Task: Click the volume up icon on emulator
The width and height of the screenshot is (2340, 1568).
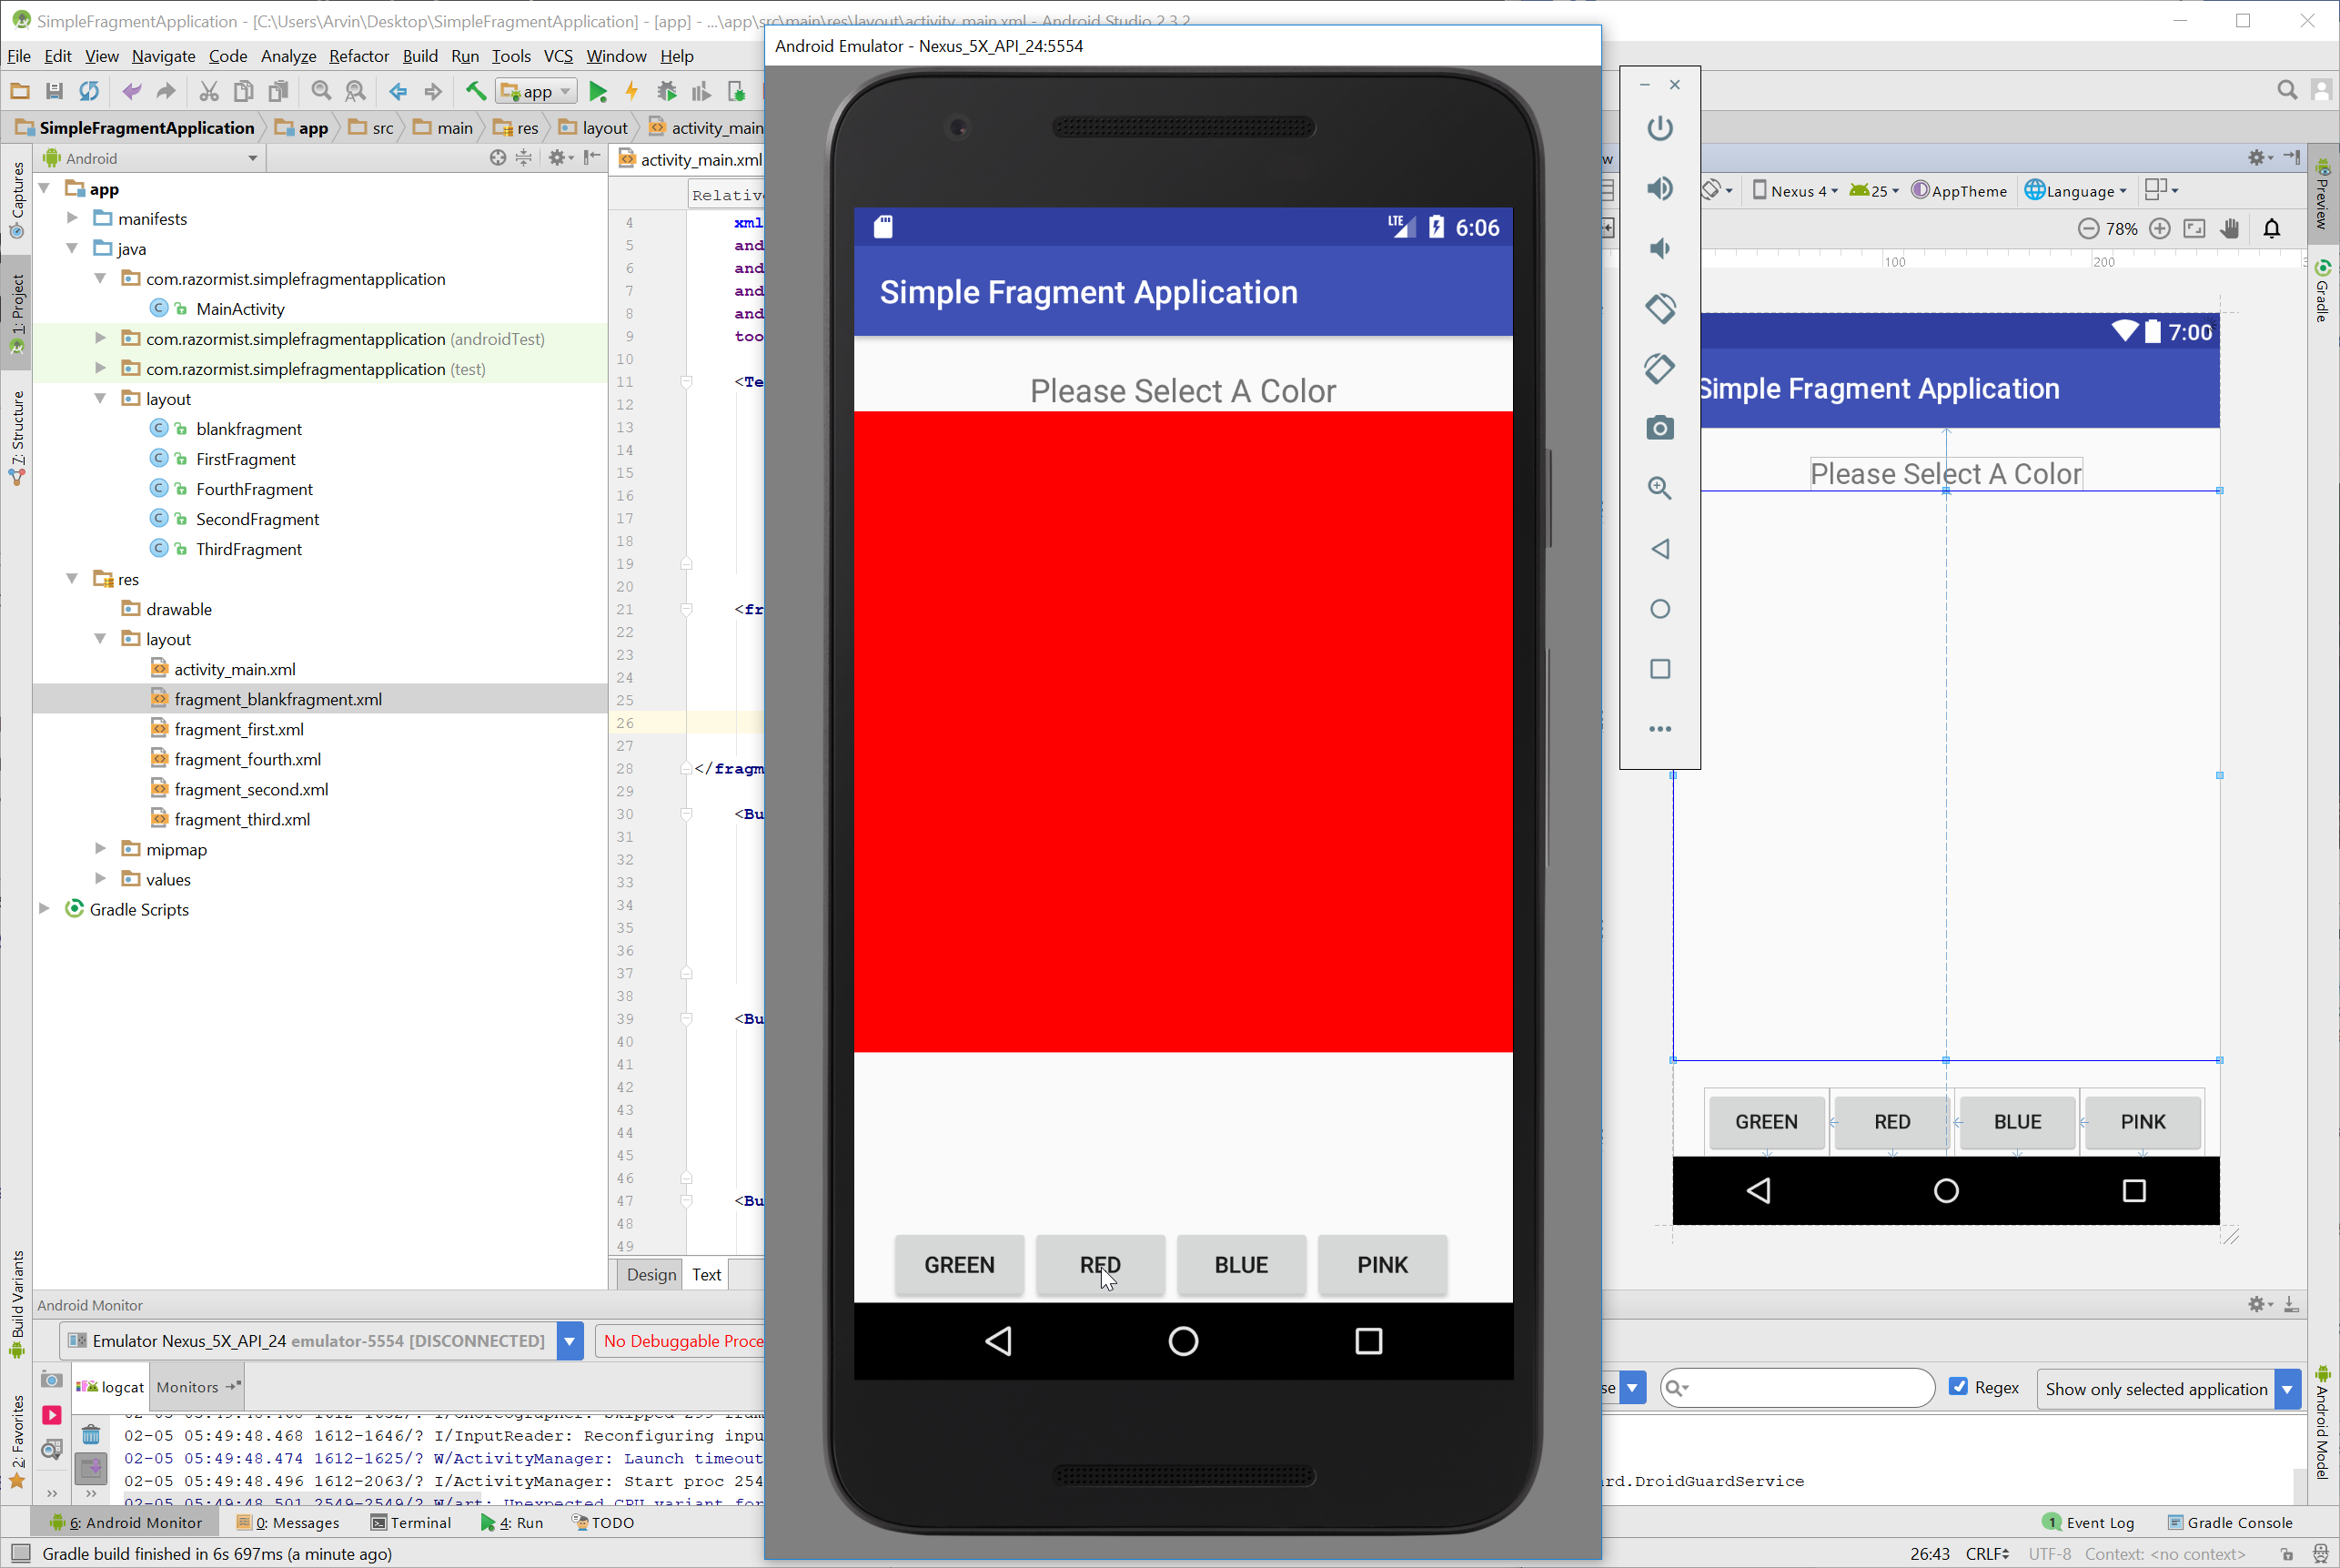Action: click(x=1658, y=187)
